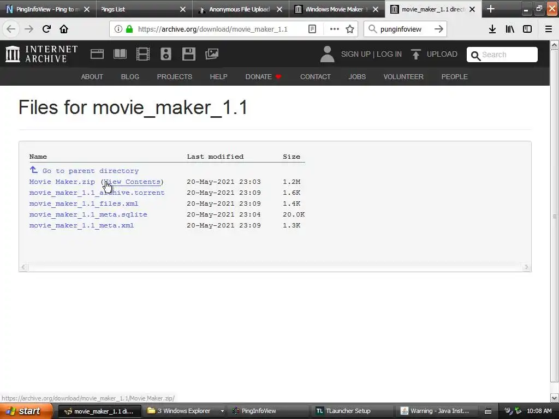Screen dimensions: 559x419
Task: Open the Images icon
Action: [x=212, y=54]
